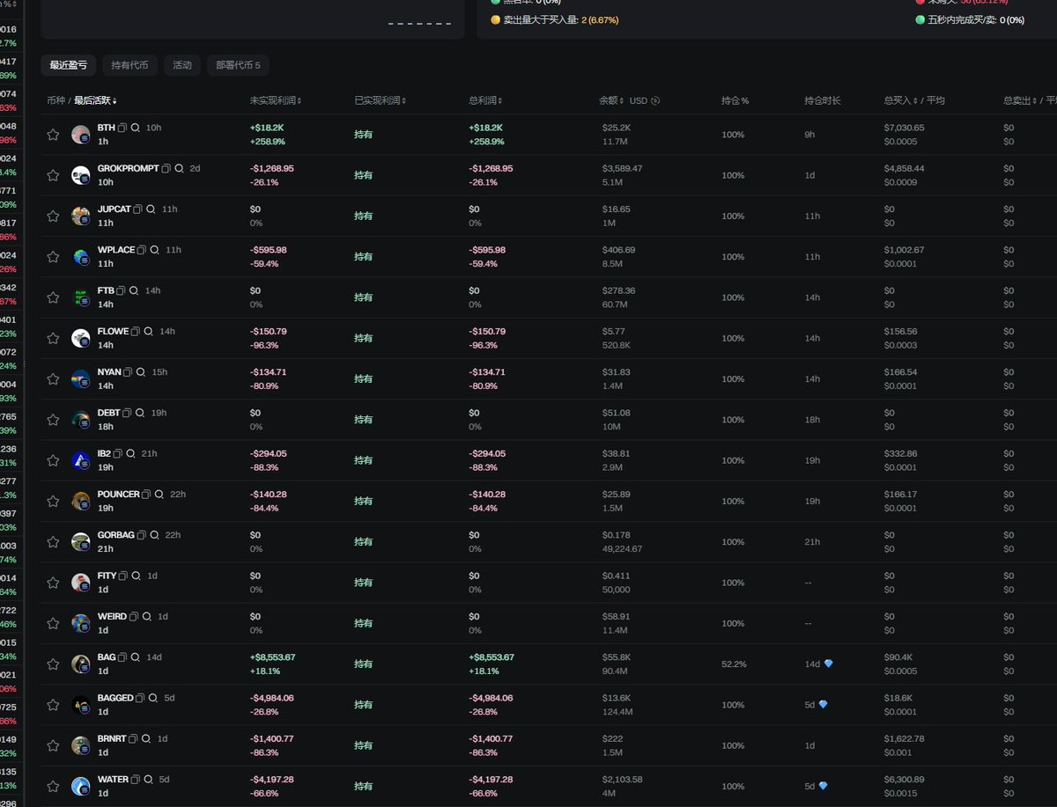The height and width of the screenshot is (807, 1057).
Task: Sort by 余额 column header
Action: [x=611, y=100]
